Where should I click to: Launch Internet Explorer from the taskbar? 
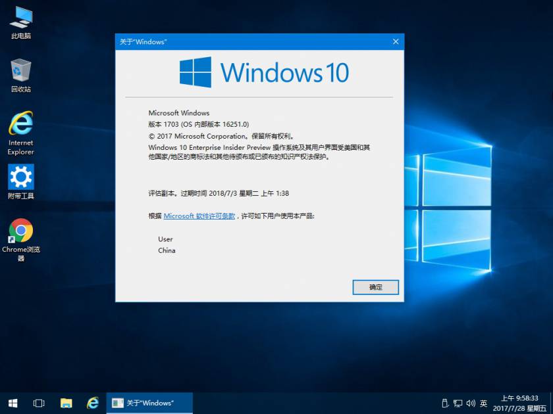click(93, 403)
